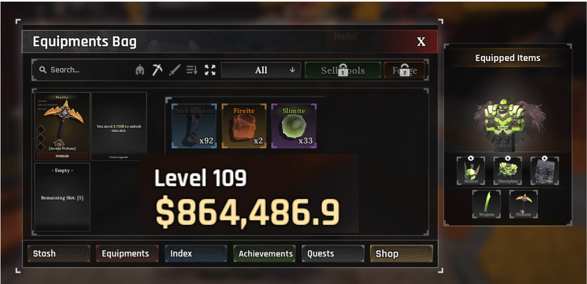Switch to the Achievements tab
The height and width of the screenshot is (284, 587).
[x=264, y=253]
